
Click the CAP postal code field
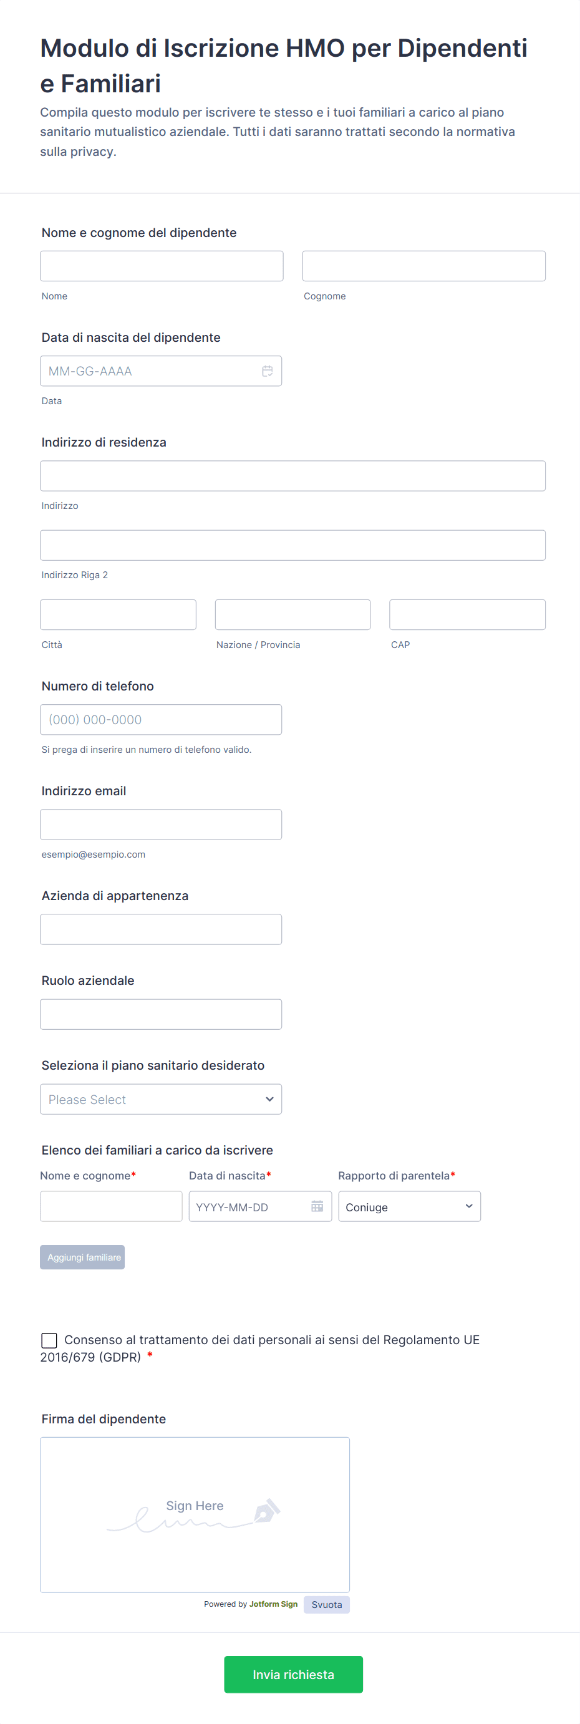coord(467,614)
